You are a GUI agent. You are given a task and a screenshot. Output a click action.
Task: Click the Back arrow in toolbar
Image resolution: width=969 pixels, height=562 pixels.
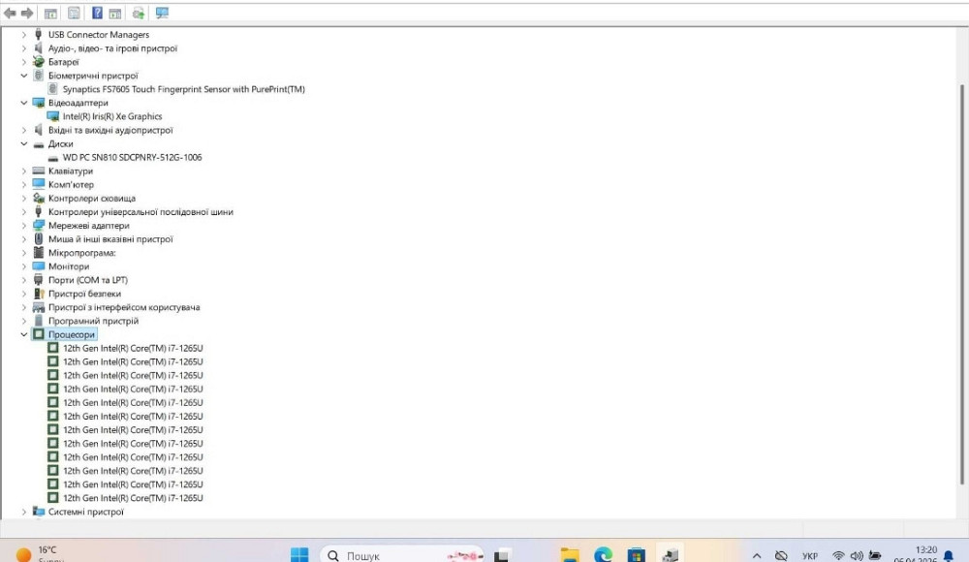tap(11, 14)
